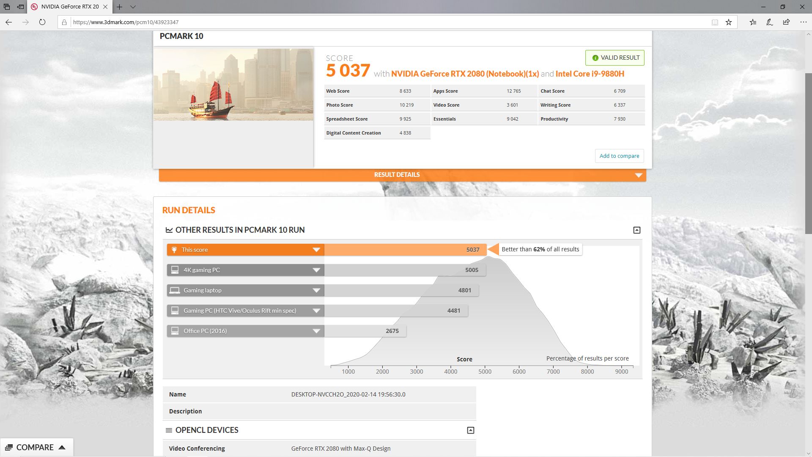Click the run name DESKTOP-NVCCH2O_2020-02-14 19:56:30.0

click(x=348, y=395)
